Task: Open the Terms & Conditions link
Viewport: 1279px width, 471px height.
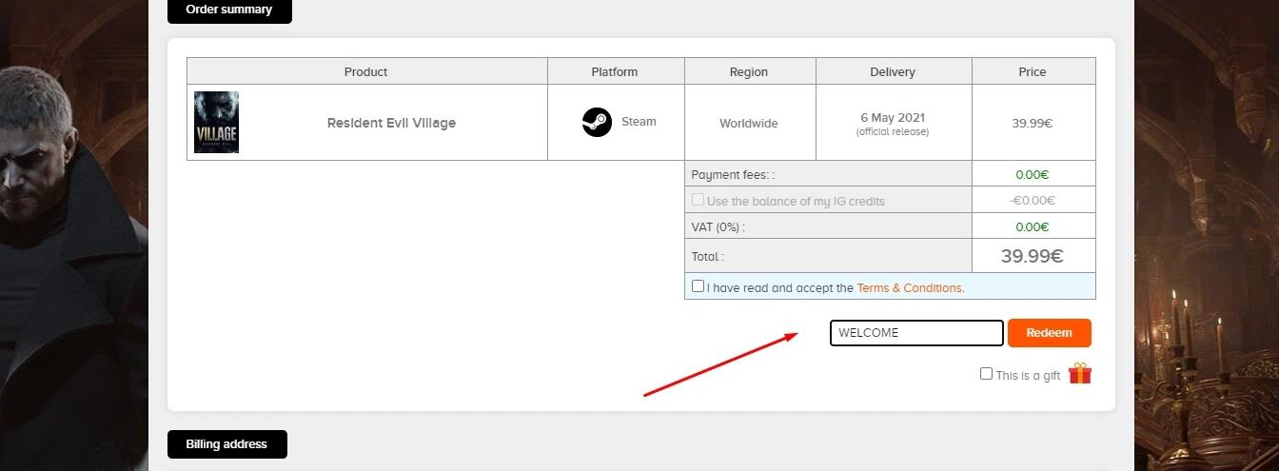Action: point(909,287)
